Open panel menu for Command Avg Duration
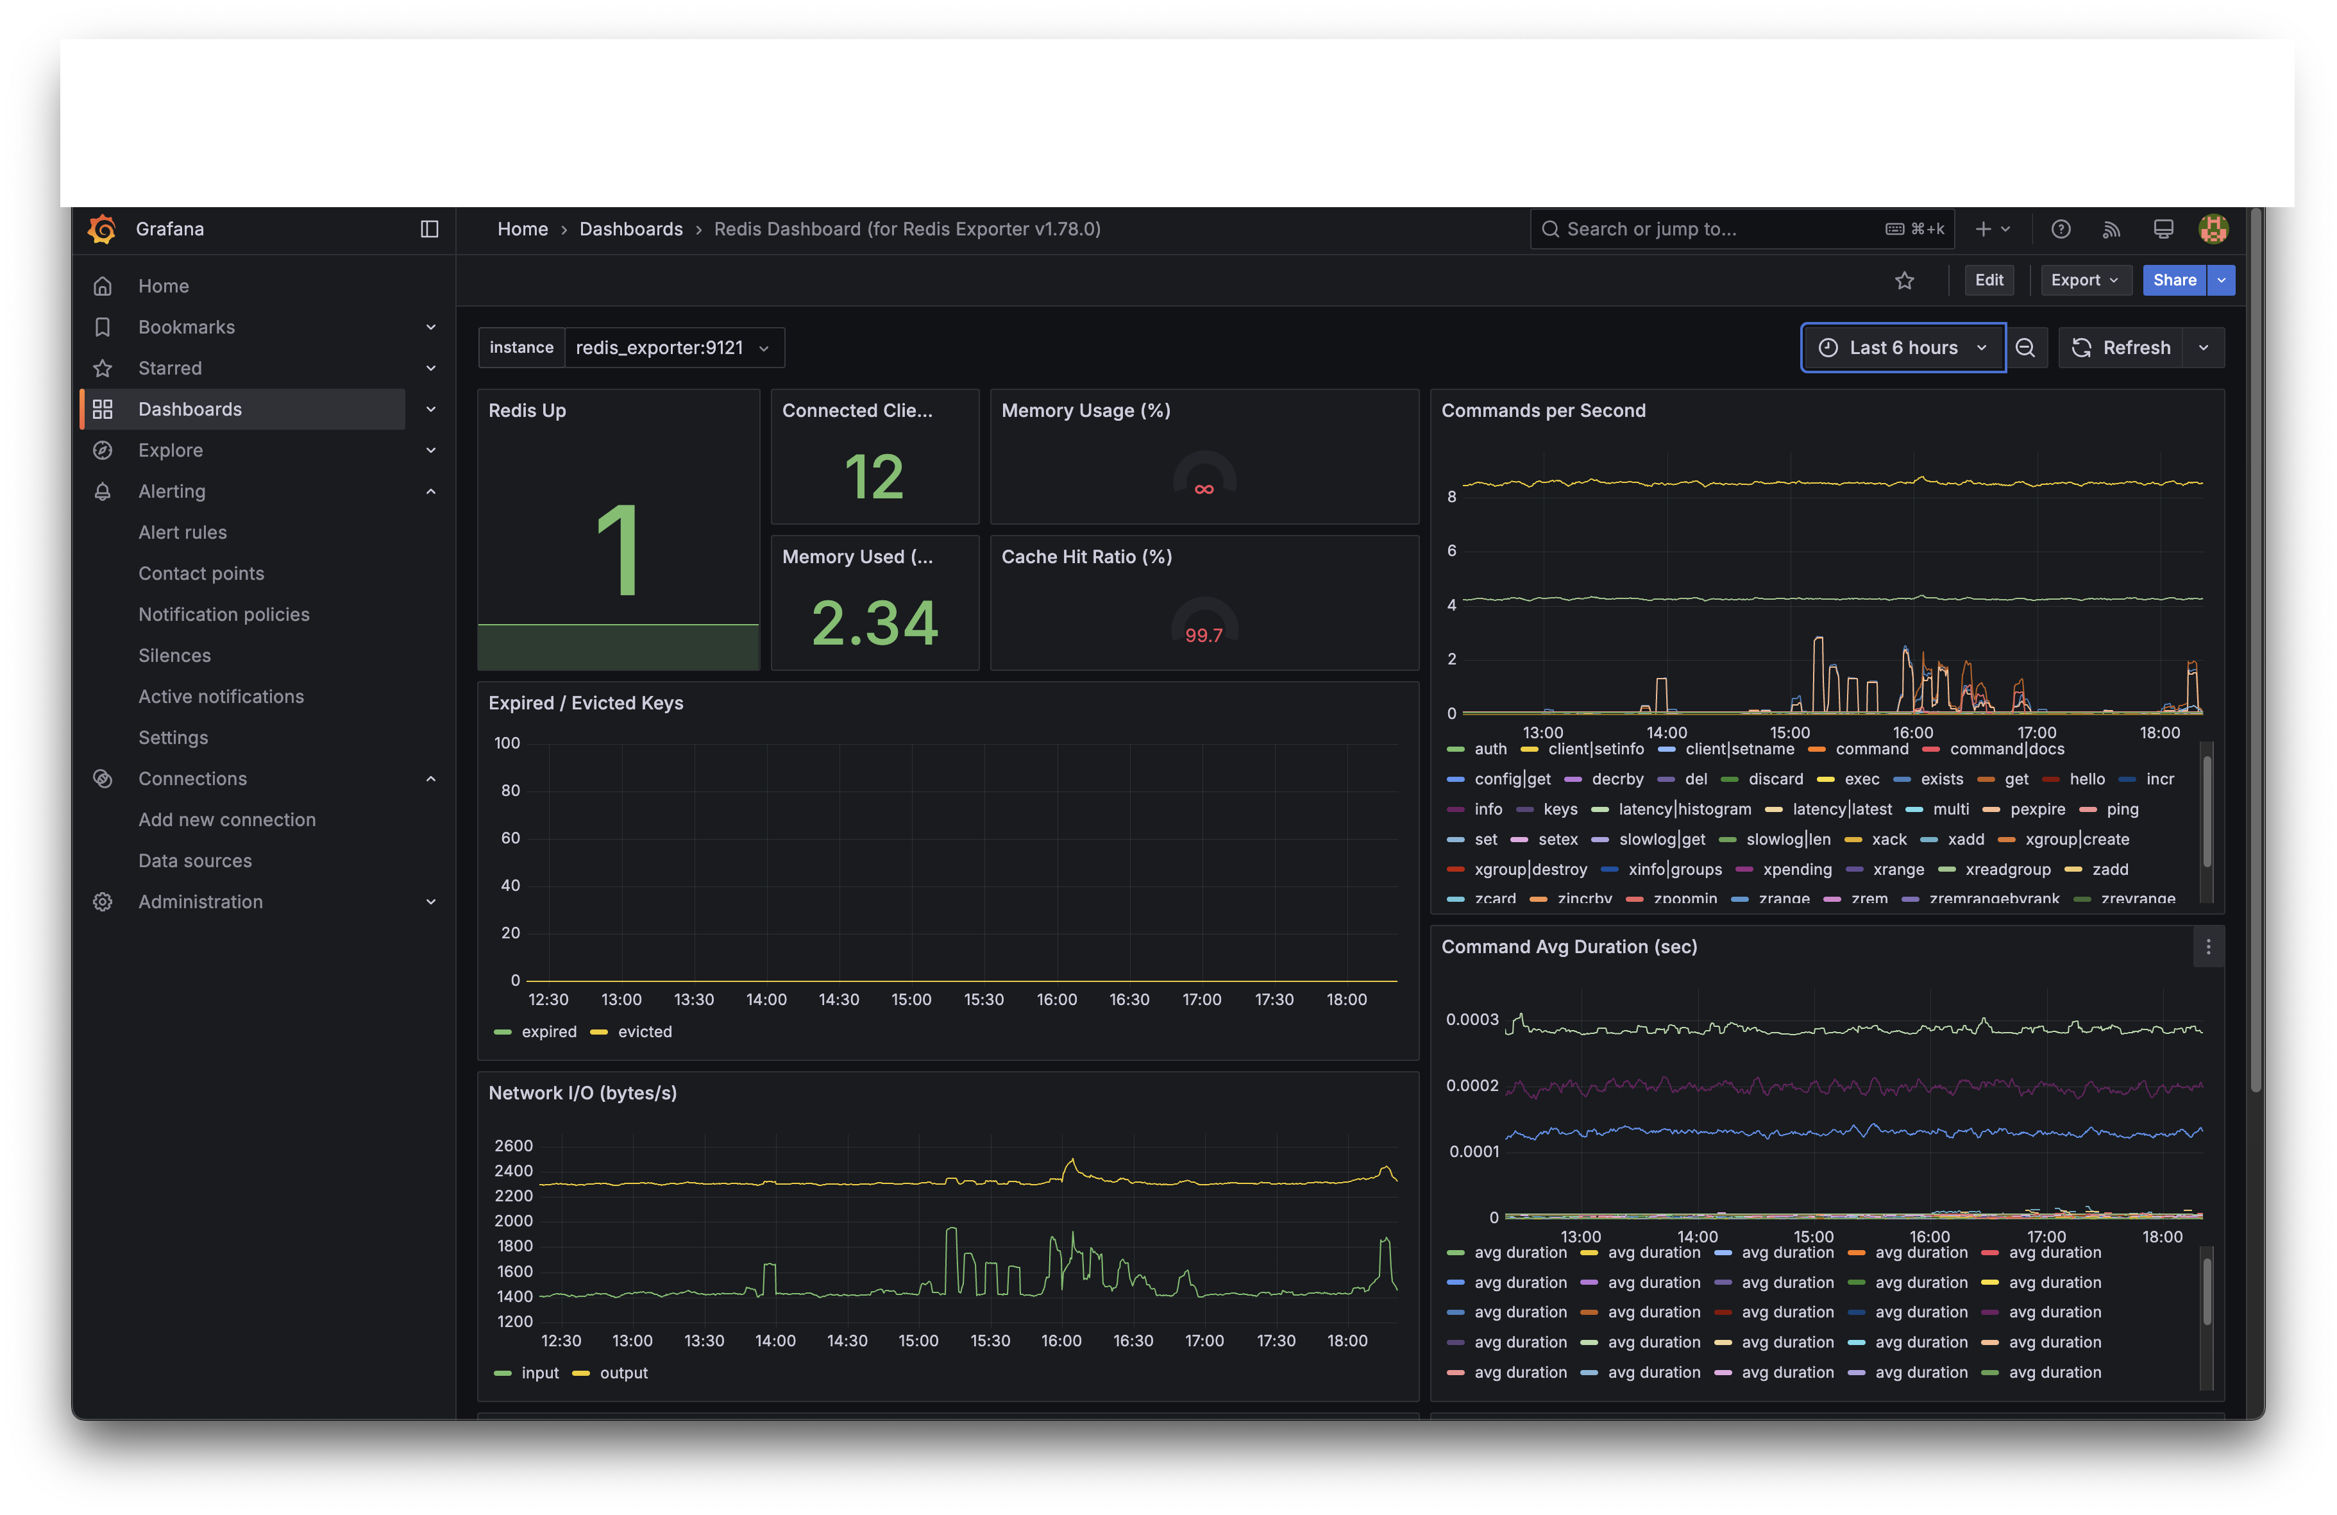 (x=2207, y=947)
